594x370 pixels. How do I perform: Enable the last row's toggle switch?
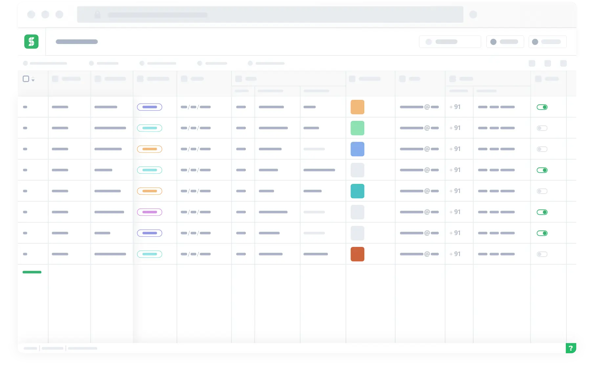tap(542, 254)
